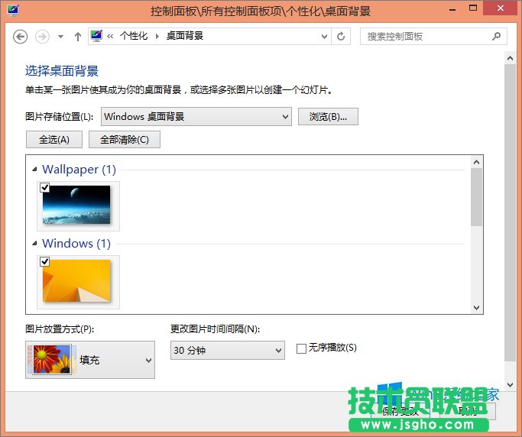This screenshot has width=522, height=437.
Task: Go back with the Back arrow button
Action: coord(20,37)
